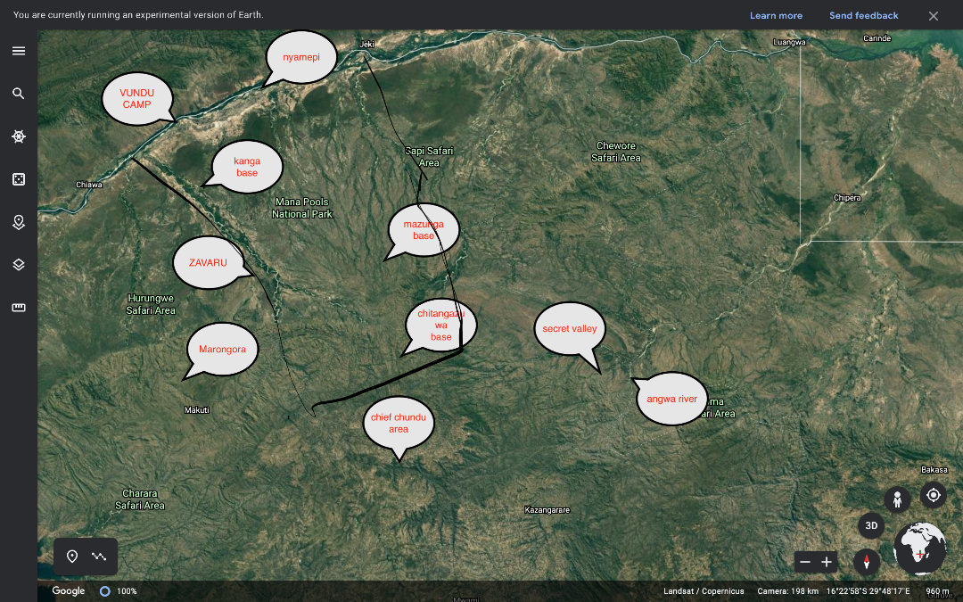Click the coordinates readout in status bar
Viewport: 963px width, 602px height.
(868, 591)
